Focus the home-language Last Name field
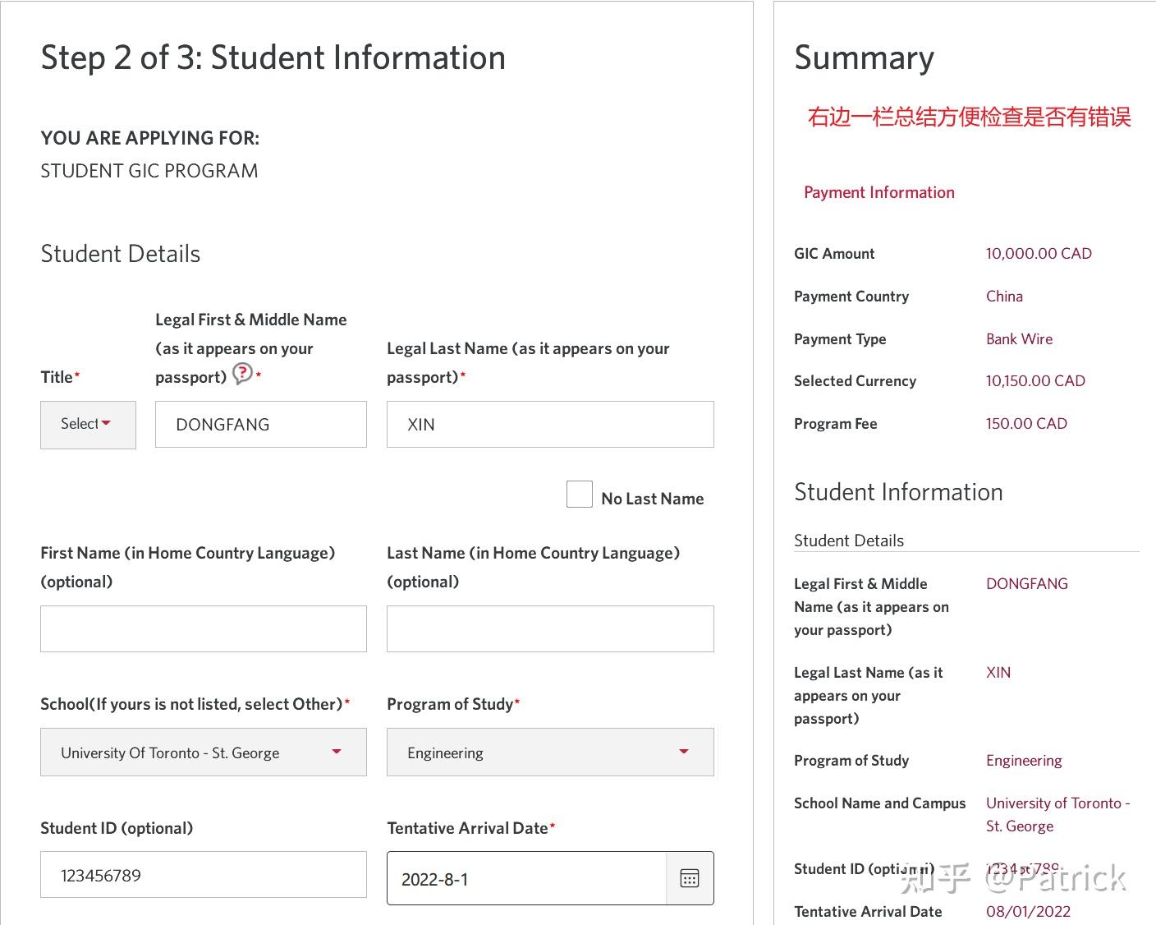This screenshot has width=1156, height=925. (549, 629)
